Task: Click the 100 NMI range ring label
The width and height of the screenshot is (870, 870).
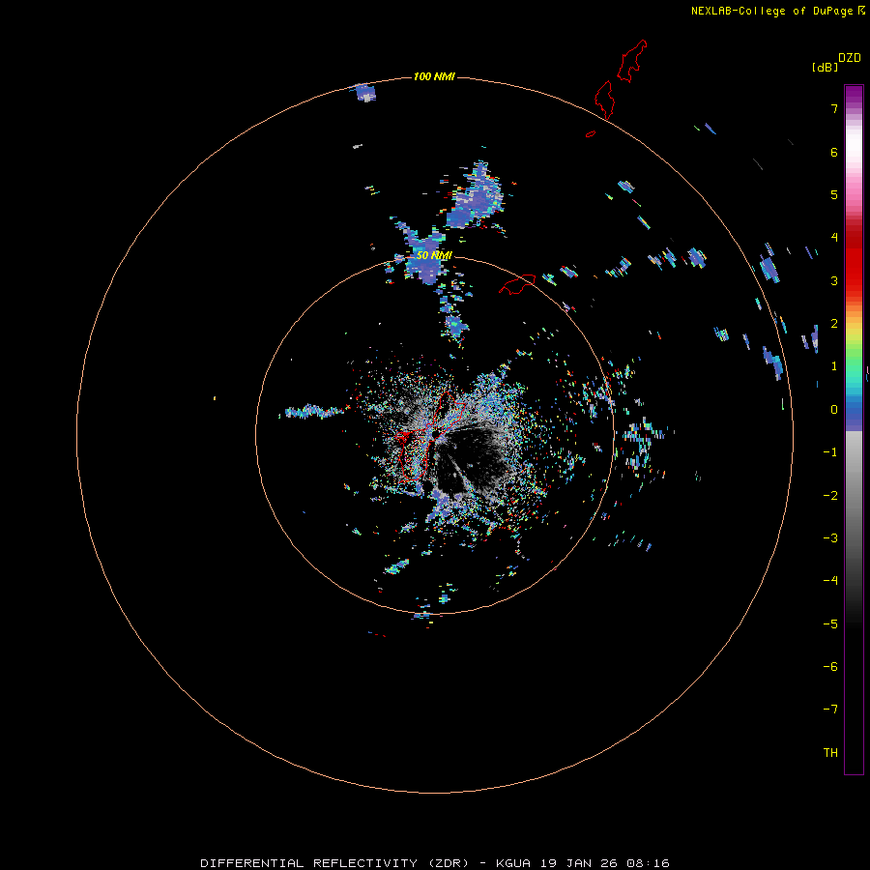Action: [x=434, y=76]
